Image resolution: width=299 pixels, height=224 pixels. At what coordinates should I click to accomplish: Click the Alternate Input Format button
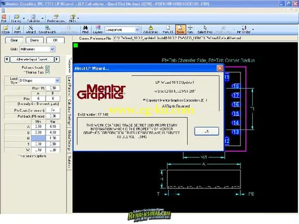[x=32, y=60]
